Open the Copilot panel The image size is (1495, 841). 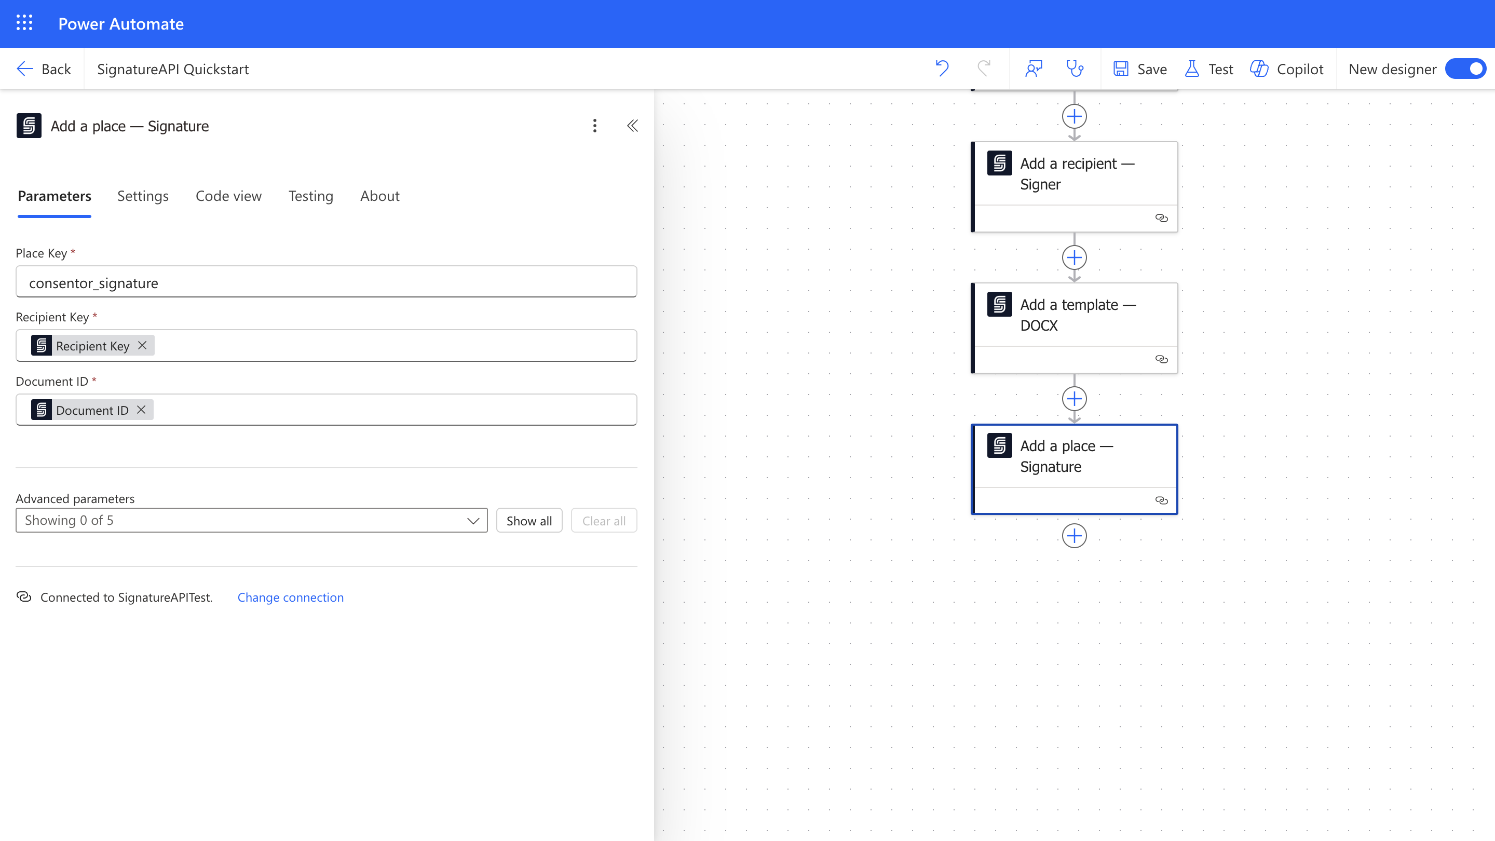(1287, 69)
